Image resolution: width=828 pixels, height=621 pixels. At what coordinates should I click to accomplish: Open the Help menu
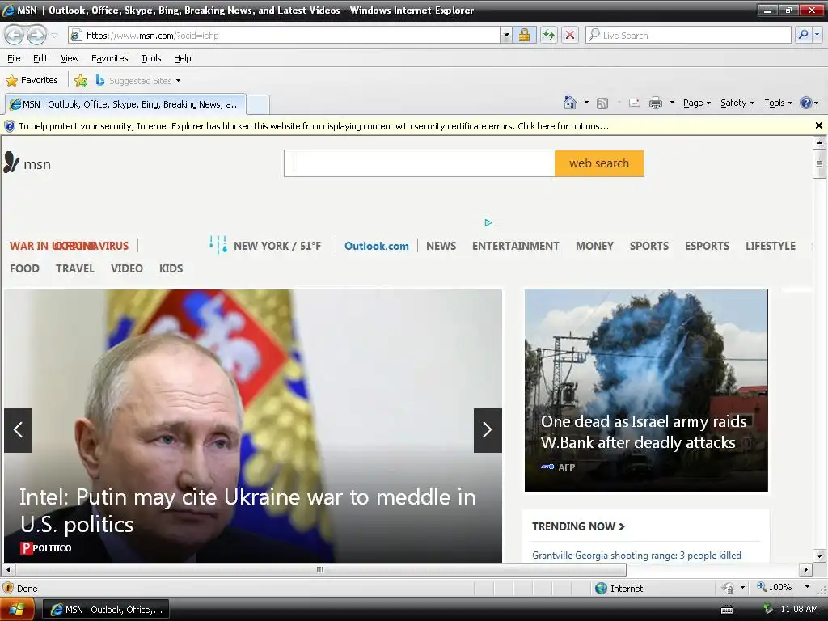click(182, 58)
